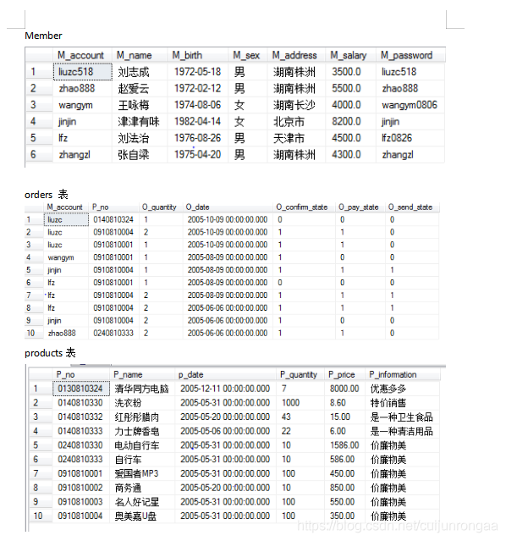Viewport: 506px width, 541px height.
Task: Click product date 2005-12-11 00:00:00.000
Action: pos(225,389)
